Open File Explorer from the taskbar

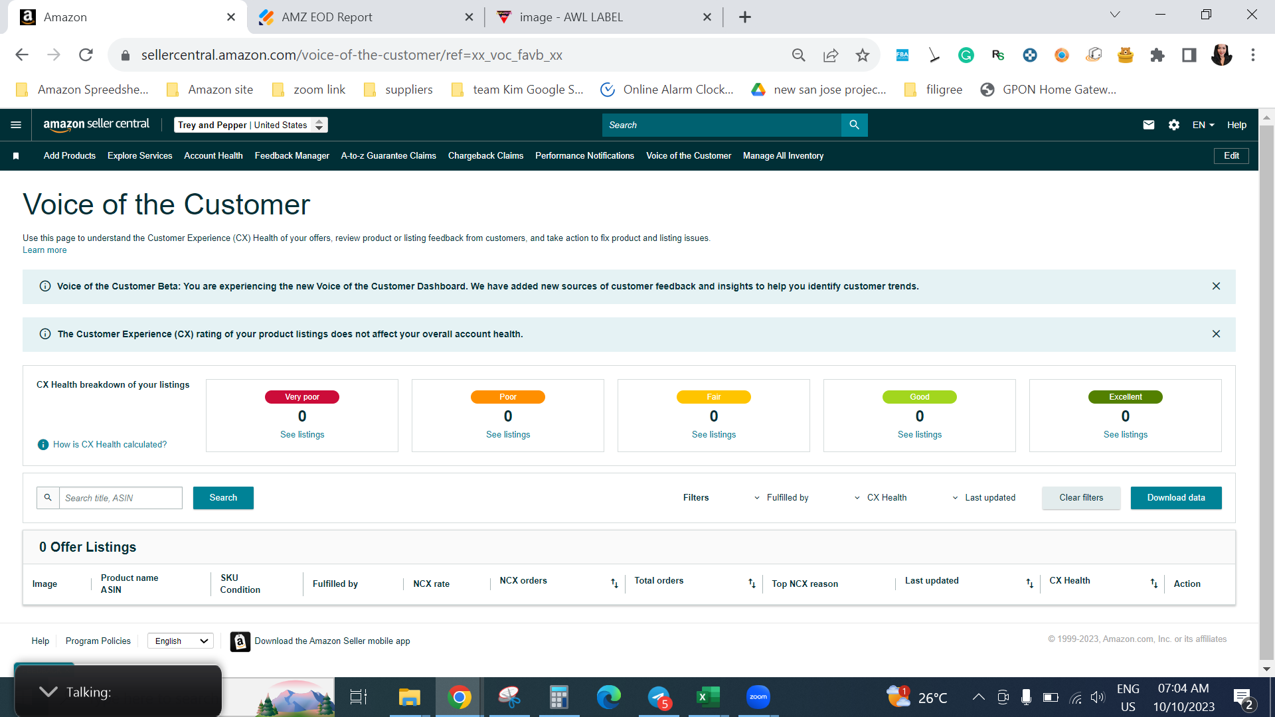pos(409,697)
